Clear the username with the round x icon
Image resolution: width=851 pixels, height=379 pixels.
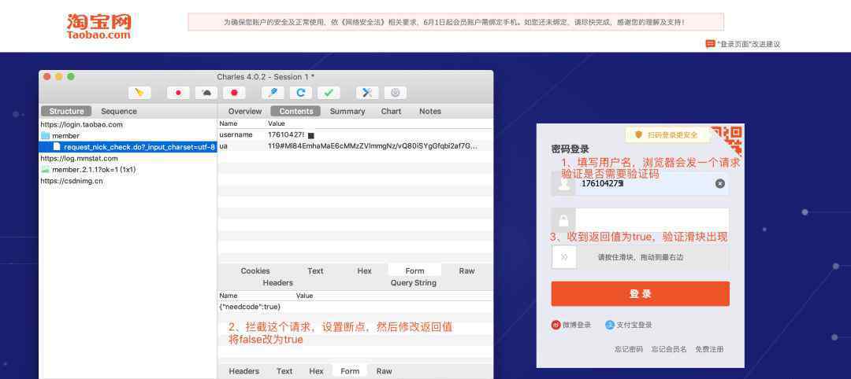719,183
